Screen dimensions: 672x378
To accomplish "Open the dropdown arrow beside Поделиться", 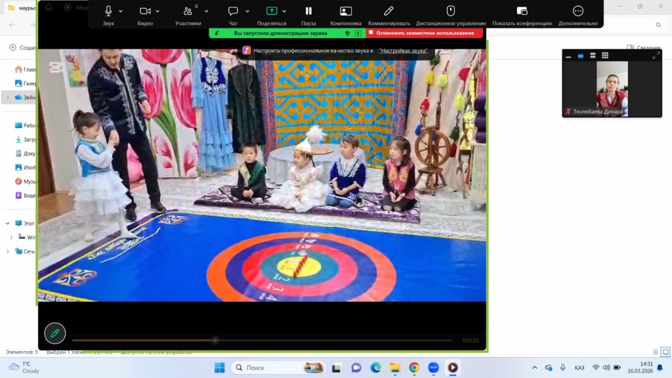I will coord(285,11).
